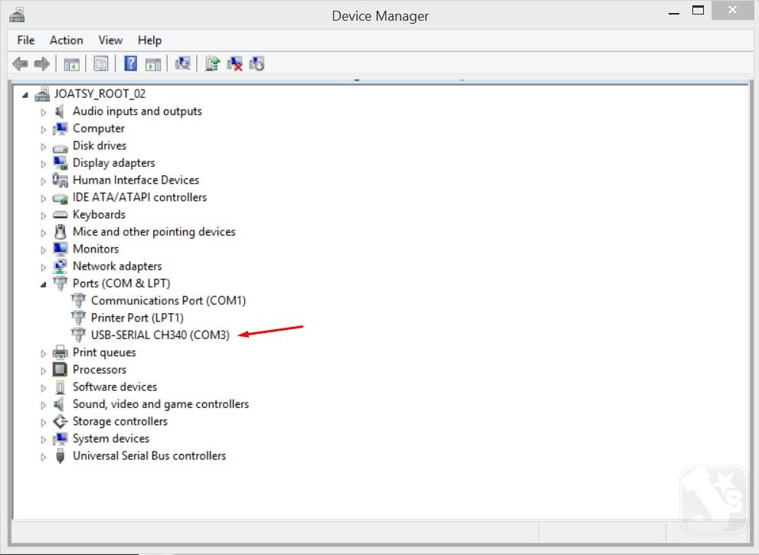Expand the Processors branch
The image size is (759, 555).
click(x=43, y=371)
